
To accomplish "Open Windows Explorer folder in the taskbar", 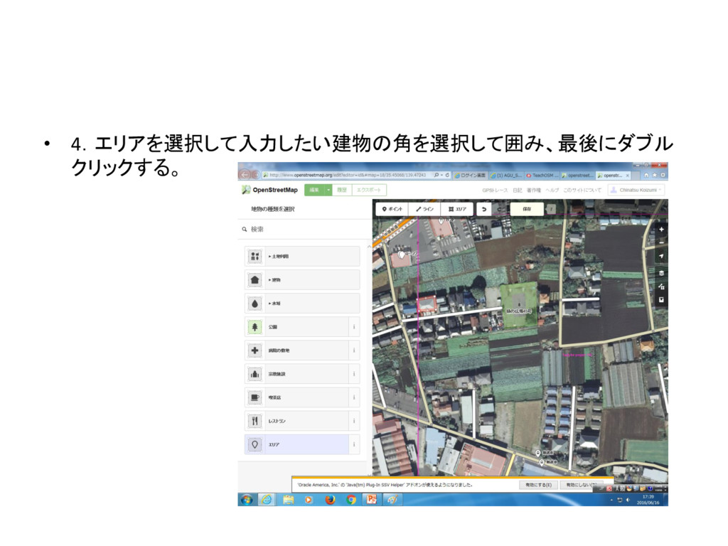I will click(x=289, y=500).
